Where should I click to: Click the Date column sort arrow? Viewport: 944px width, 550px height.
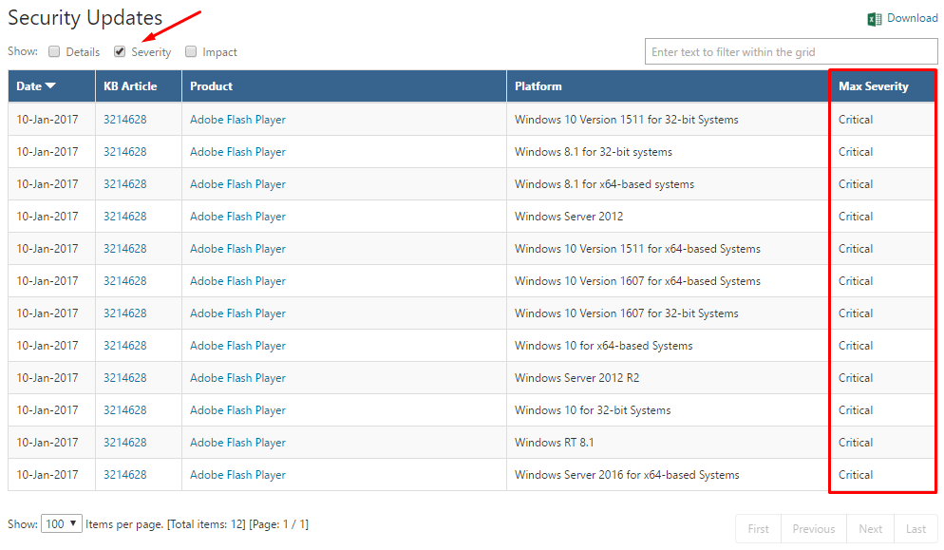click(x=50, y=86)
